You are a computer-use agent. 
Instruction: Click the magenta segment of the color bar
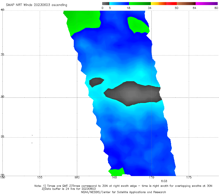coord(207,4)
